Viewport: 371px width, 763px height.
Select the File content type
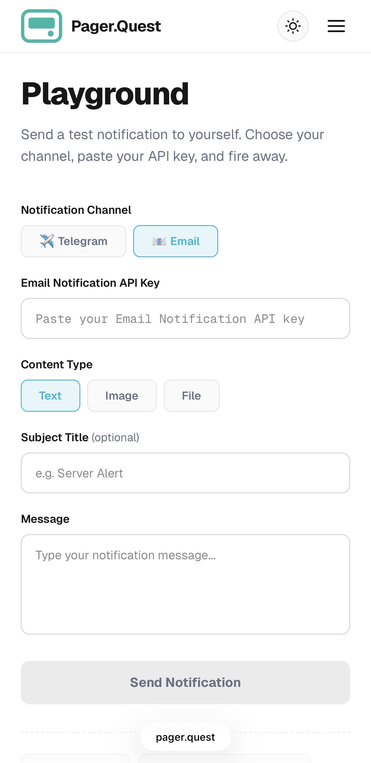click(x=191, y=396)
